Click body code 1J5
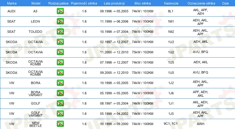The height and width of the screenshot is (129, 235). pyautogui.click(x=171, y=114)
